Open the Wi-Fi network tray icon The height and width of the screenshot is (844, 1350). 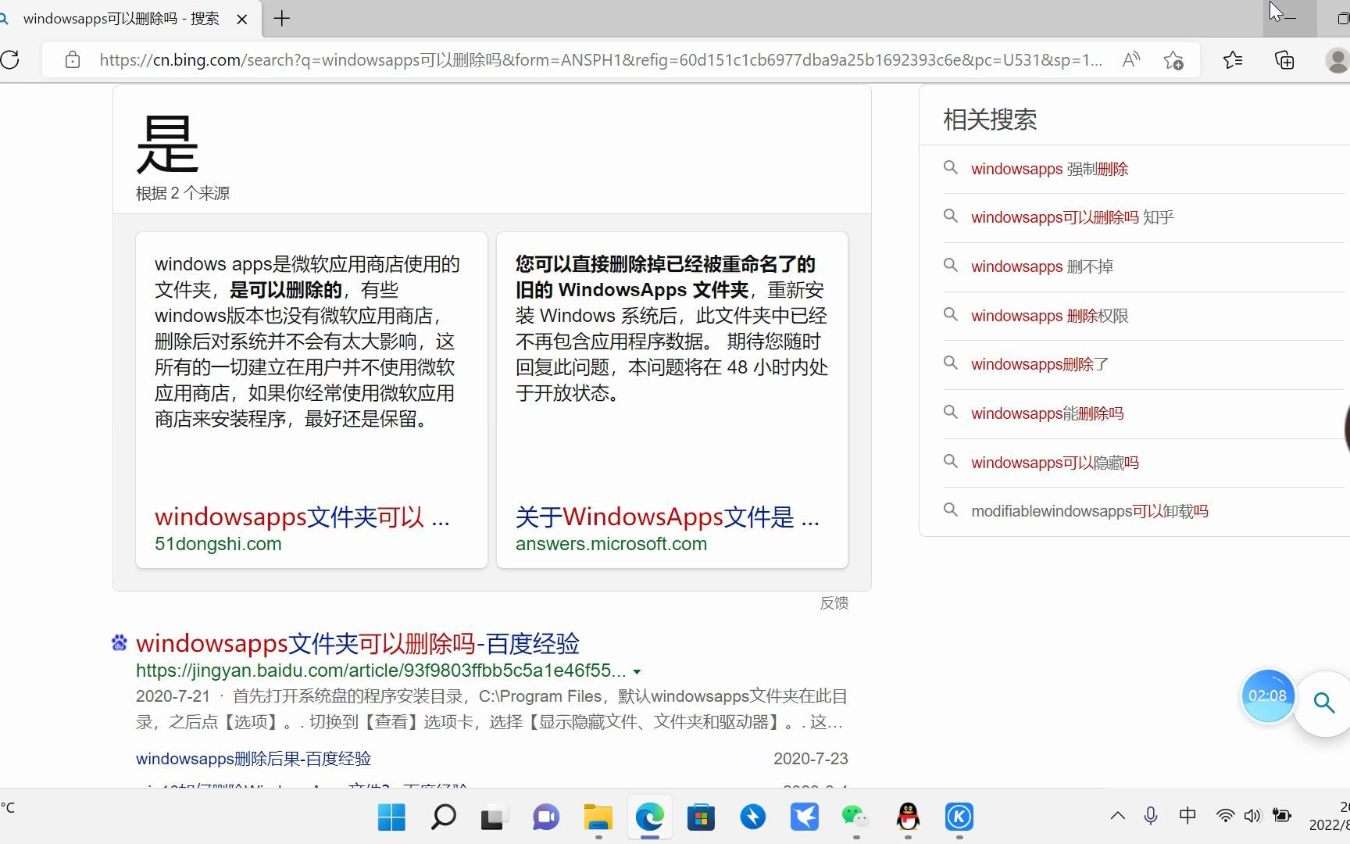[x=1225, y=816]
